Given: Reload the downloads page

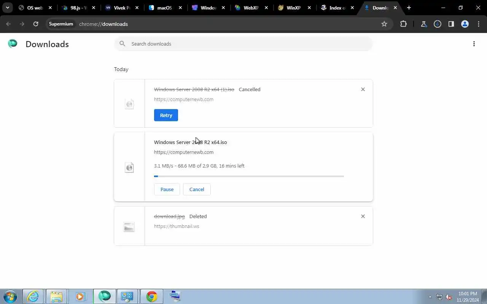Looking at the screenshot, I should tap(36, 24).
